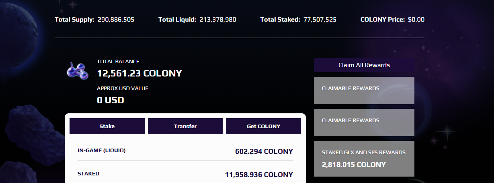Open the first Claimable Rewards card
Image resolution: width=494 pixels, height=183 pixels.
coord(364,90)
